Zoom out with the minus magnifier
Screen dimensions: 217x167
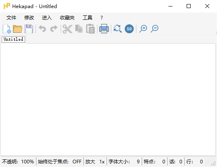[x=154, y=29]
